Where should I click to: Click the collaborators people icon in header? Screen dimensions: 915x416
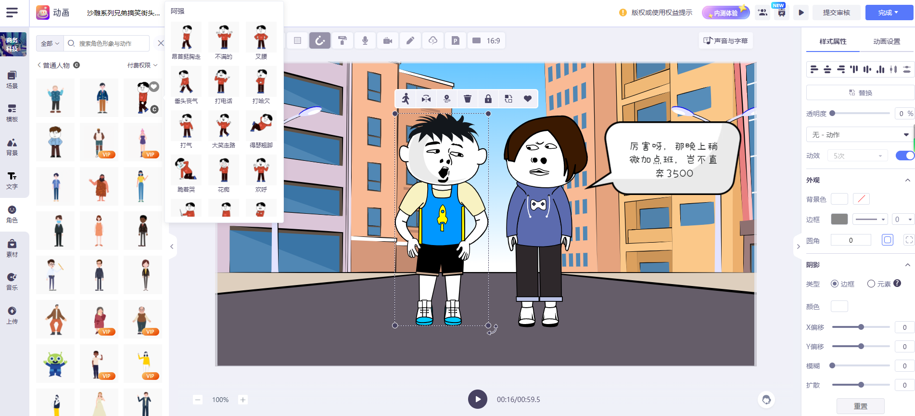click(762, 13)
